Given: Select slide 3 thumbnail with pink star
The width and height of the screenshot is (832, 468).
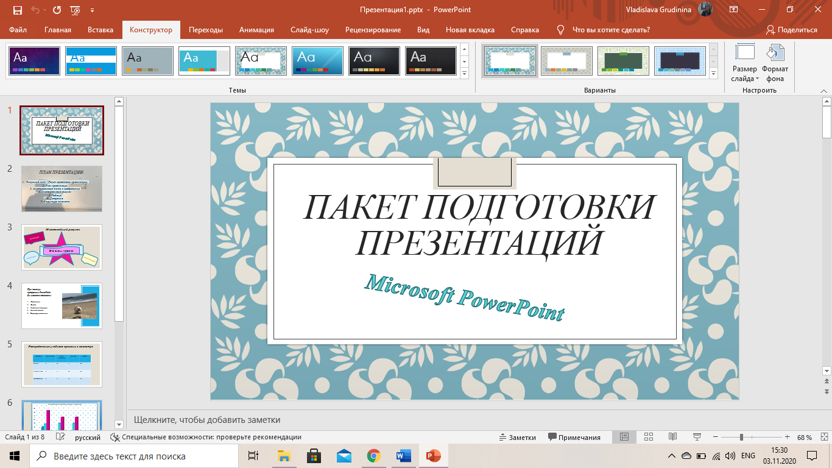Looking at the screenshot, I should pyautogui.click(x=62, y=247).
